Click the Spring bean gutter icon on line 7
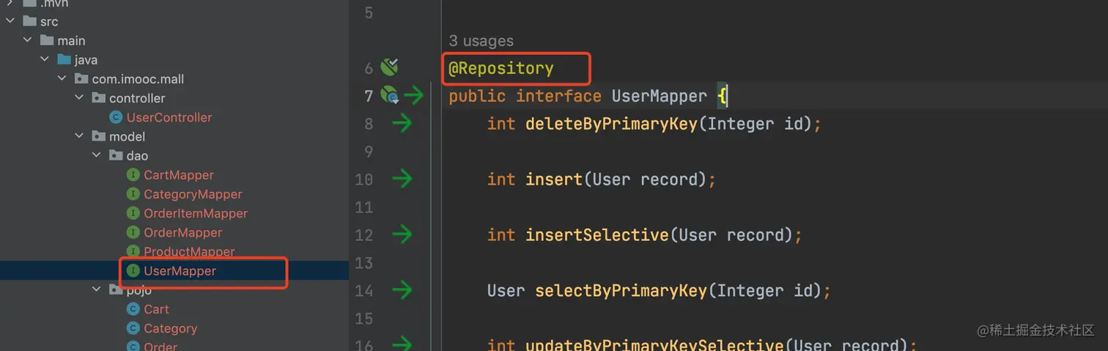 click(x=389, y=95)
